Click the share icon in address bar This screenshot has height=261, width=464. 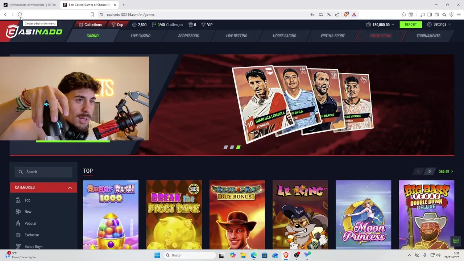337,14
